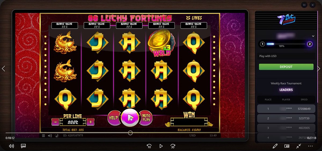This screenshot has width=322, height=151.
Task: Play the video
Action: click(x=161, y=146)
